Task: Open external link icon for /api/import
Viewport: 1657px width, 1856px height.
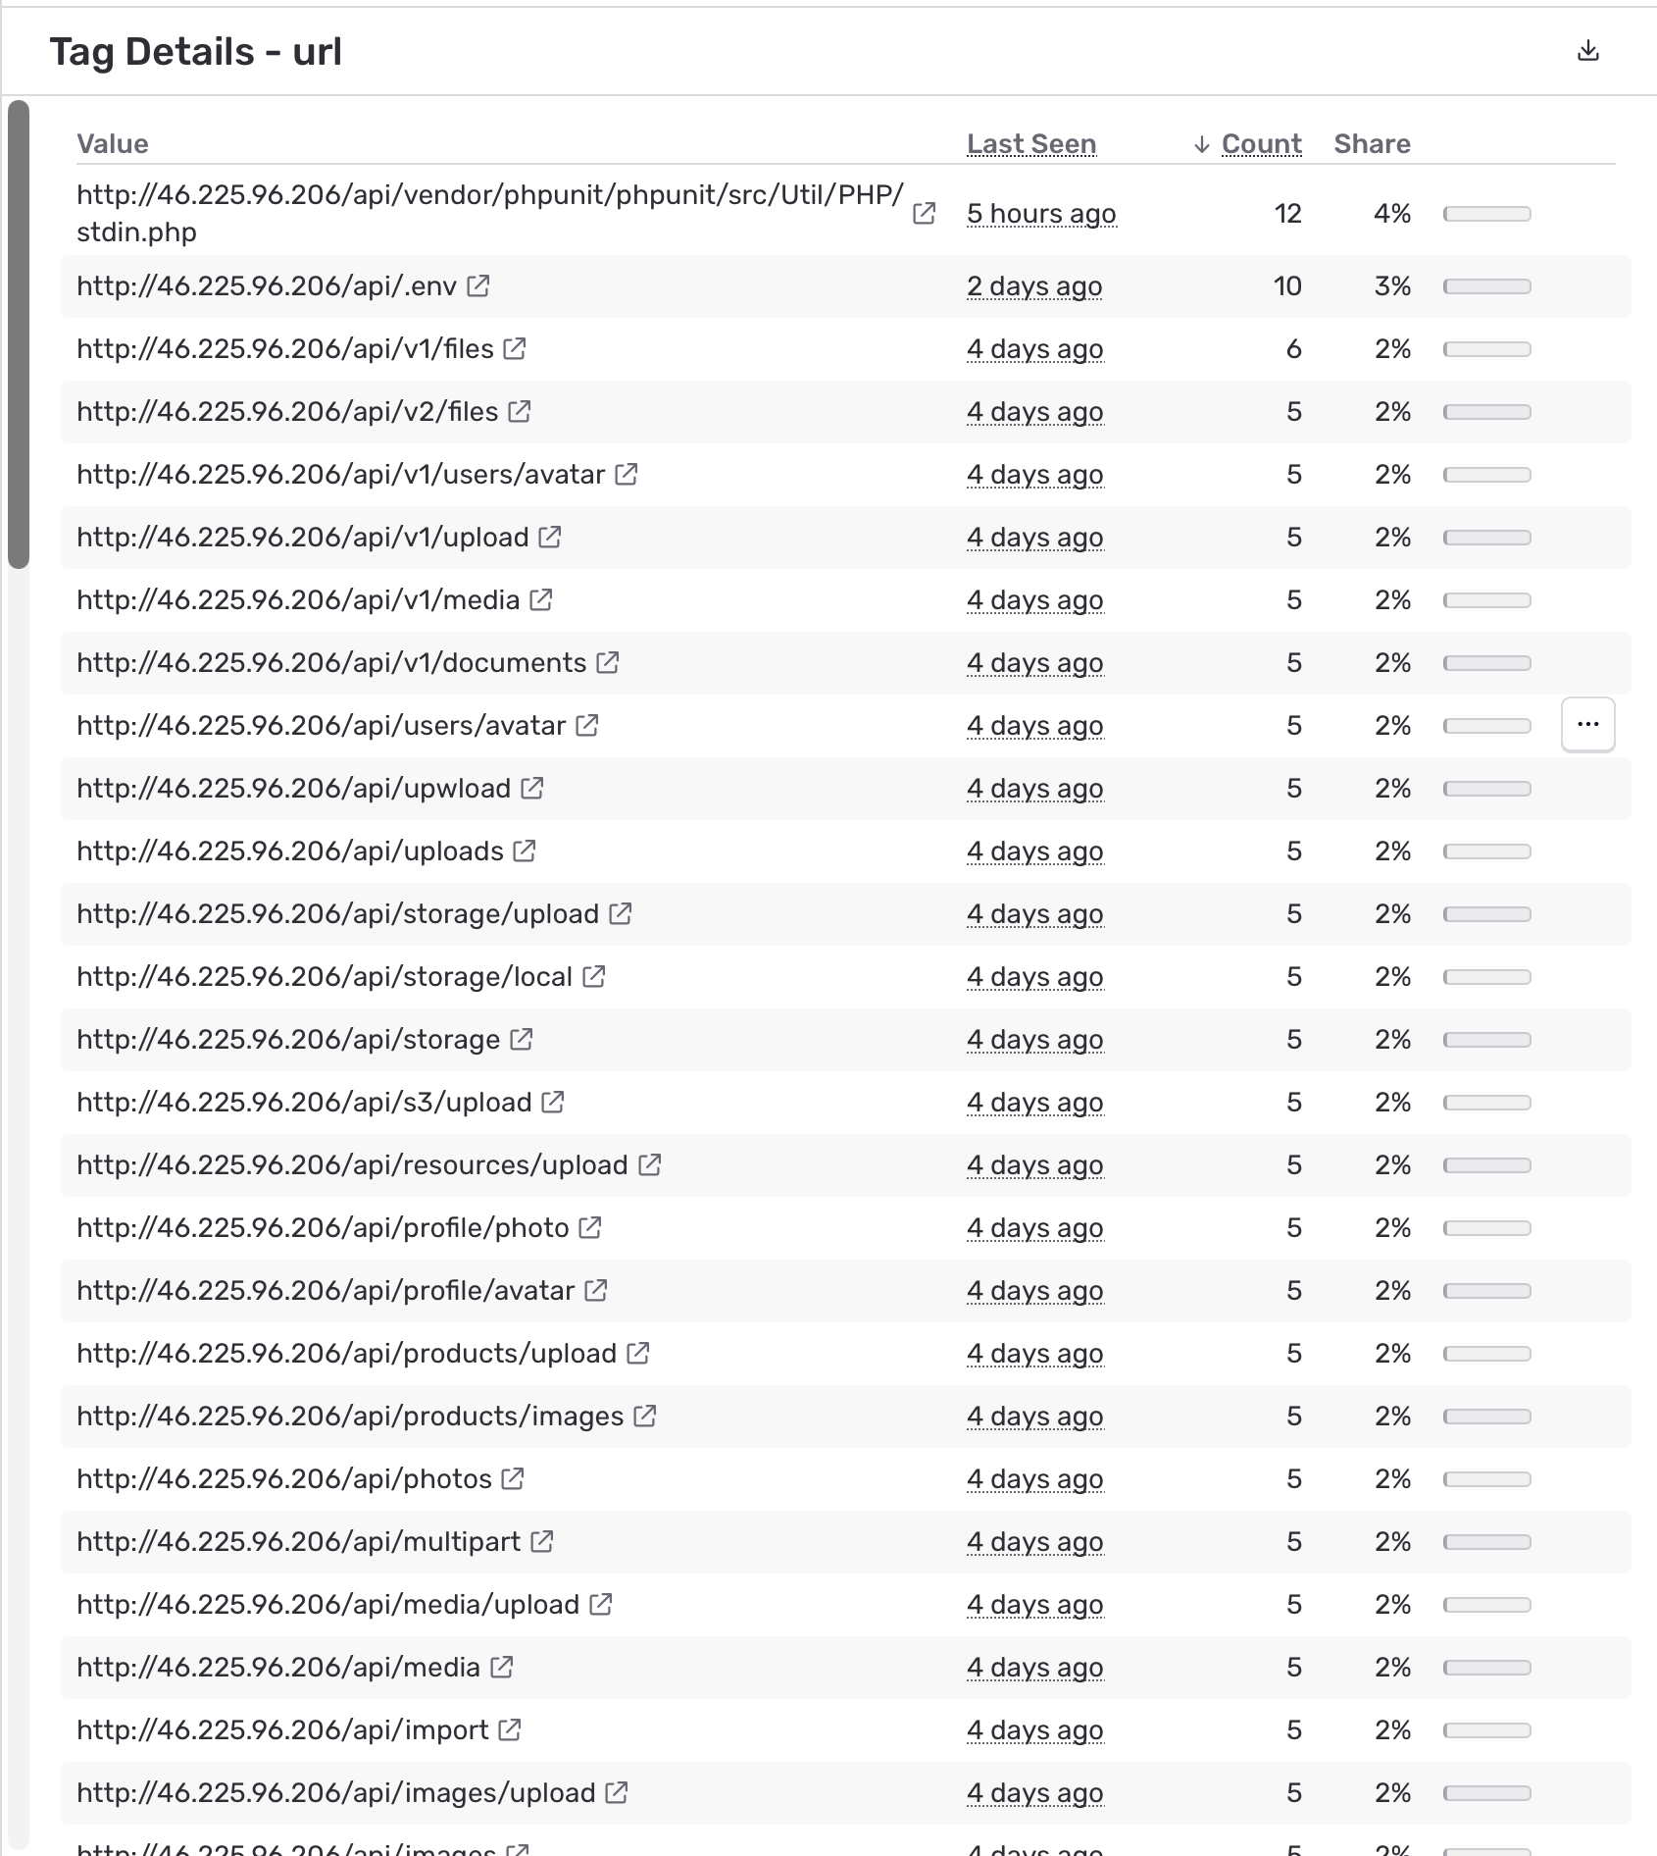Action: 510,1730
